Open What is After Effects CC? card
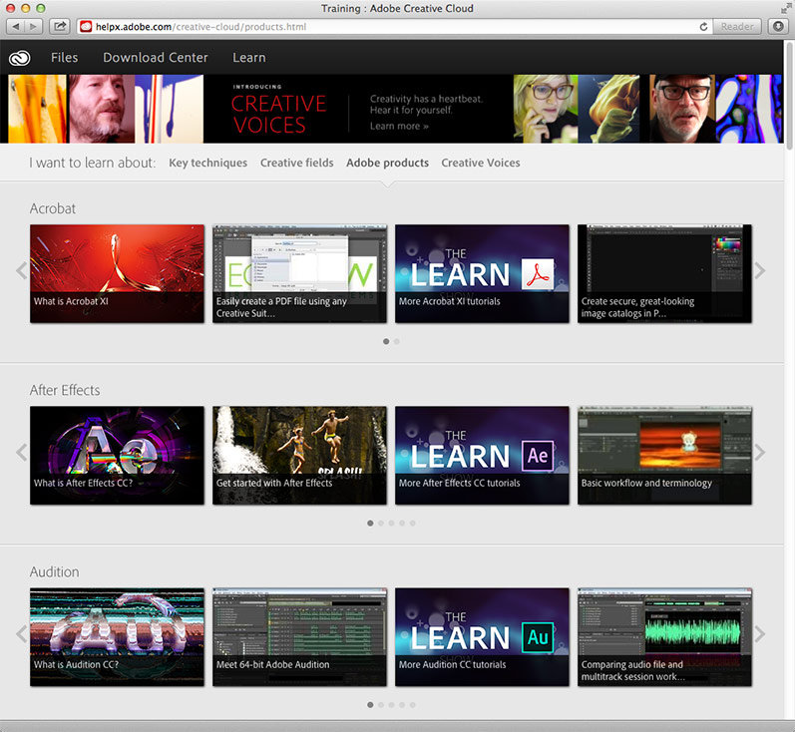795x732 pixels. 117,455
